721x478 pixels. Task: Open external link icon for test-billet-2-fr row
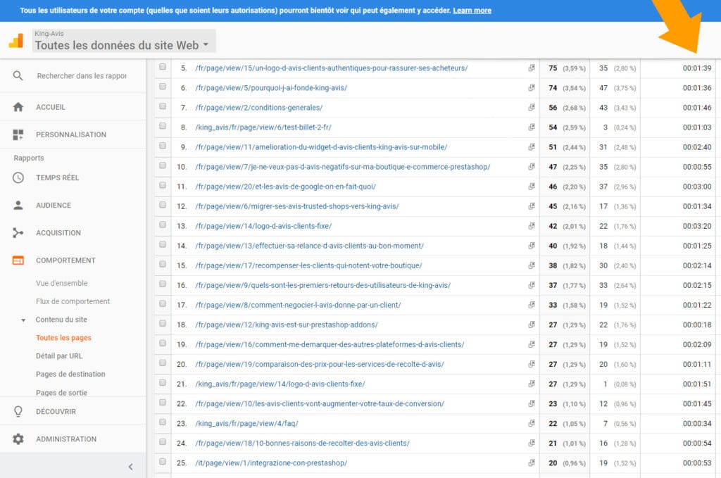pyautogui.click(x=532, y=127)
